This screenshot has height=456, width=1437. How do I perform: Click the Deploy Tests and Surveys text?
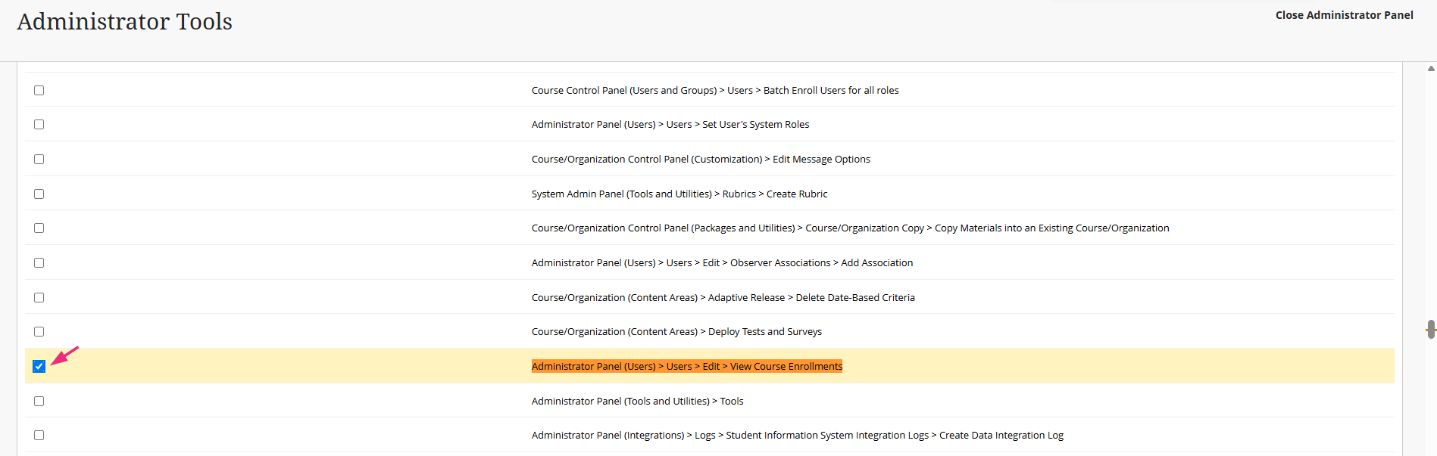(676, 332)
